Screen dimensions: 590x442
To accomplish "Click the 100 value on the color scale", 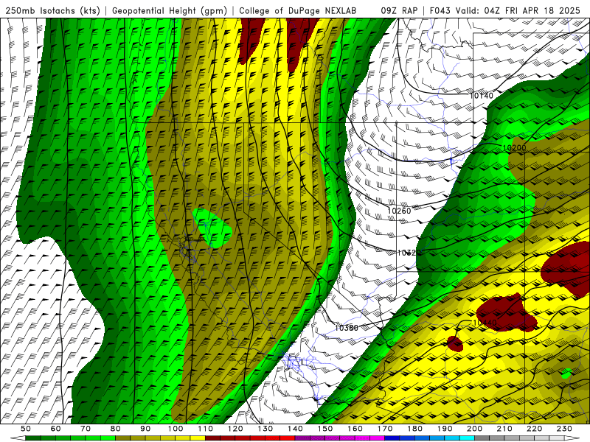I will pyautogui.click(x=176, y=429).
